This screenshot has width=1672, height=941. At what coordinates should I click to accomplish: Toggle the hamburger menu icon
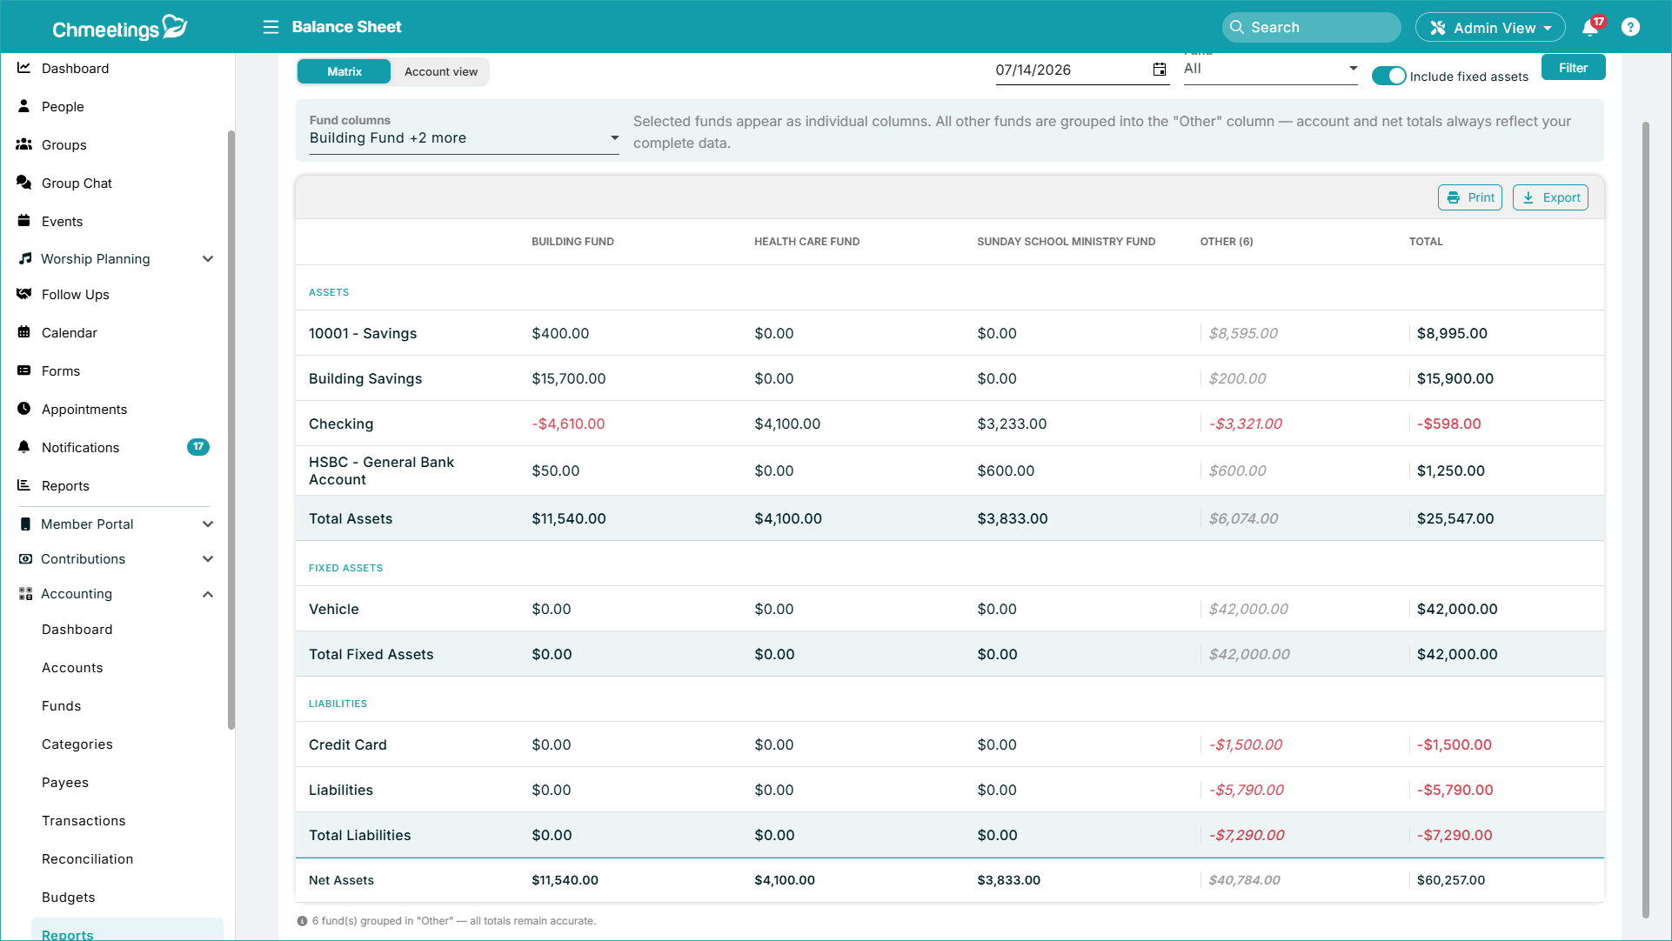click(x=271, y=27)
